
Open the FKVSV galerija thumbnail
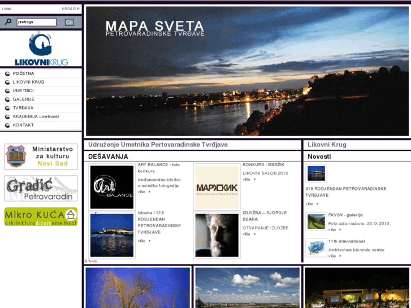(x=316, y=222)
